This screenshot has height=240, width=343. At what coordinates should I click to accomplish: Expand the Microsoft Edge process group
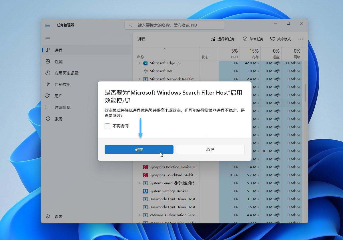tap(139, 63)
